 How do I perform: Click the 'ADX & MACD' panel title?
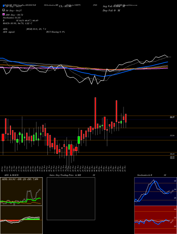11,175
